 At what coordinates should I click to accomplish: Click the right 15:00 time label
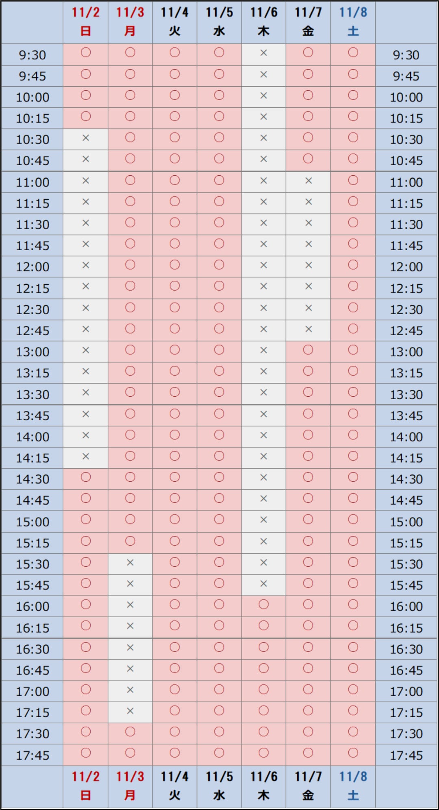tap(406, 522)
